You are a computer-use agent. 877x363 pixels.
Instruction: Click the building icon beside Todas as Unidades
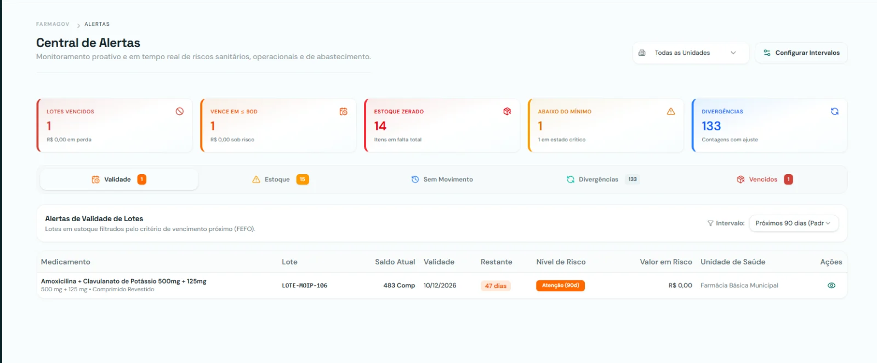[x=642, y=53]
